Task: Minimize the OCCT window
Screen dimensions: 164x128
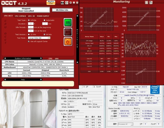Action: (x=74, y=3)
